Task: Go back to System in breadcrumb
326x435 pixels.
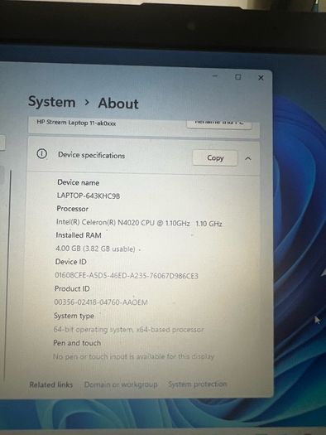Action: coord(52,102)
